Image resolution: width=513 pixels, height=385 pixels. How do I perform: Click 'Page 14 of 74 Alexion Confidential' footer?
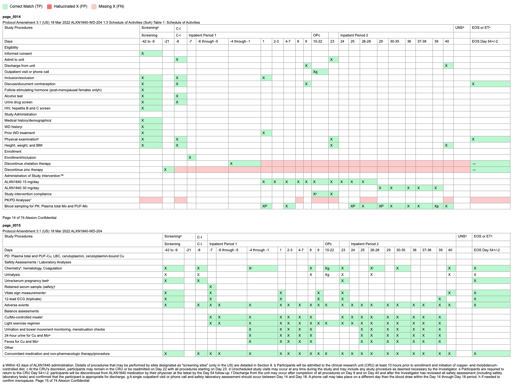29,218
